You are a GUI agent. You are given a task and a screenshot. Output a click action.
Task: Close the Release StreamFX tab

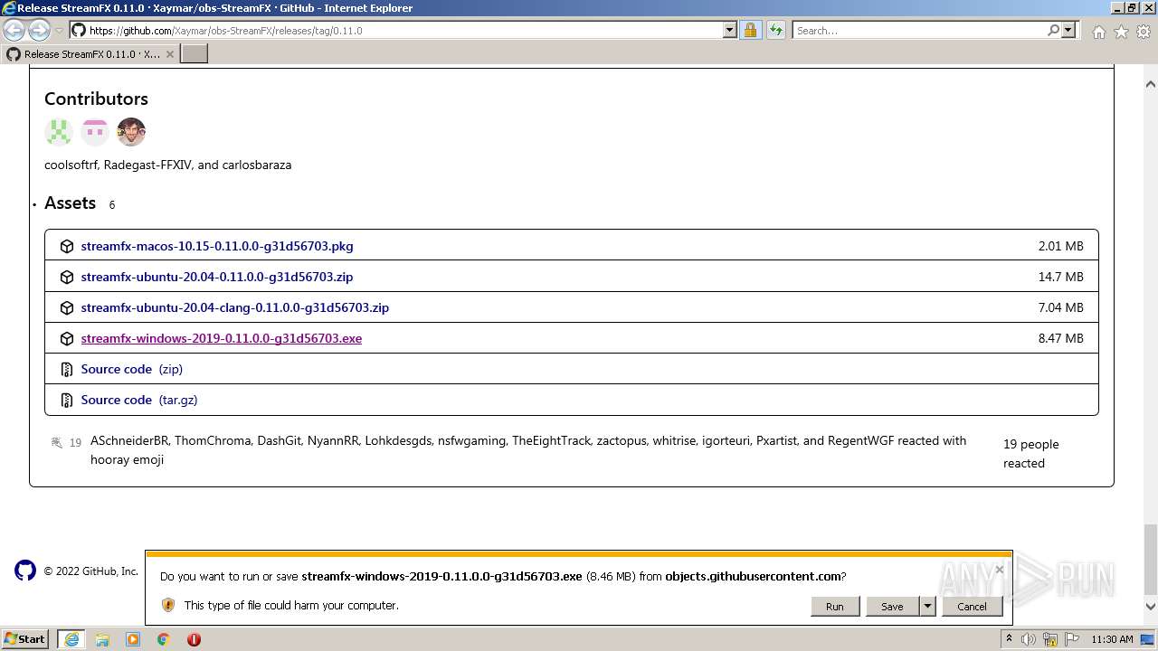point(169,54)
